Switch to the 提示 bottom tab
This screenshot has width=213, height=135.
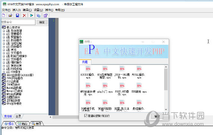pyautogui.click(x=9, y=123)
